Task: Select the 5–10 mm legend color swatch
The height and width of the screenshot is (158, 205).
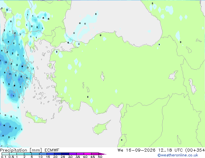Action: click(35, 154)
